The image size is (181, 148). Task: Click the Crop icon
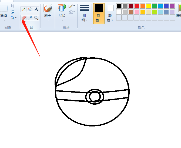(x=13, y=6)
